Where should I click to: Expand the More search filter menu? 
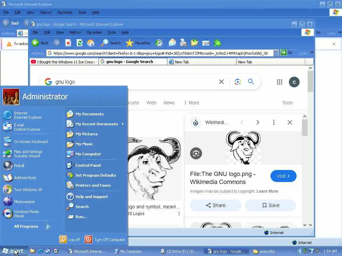(191, 103)
